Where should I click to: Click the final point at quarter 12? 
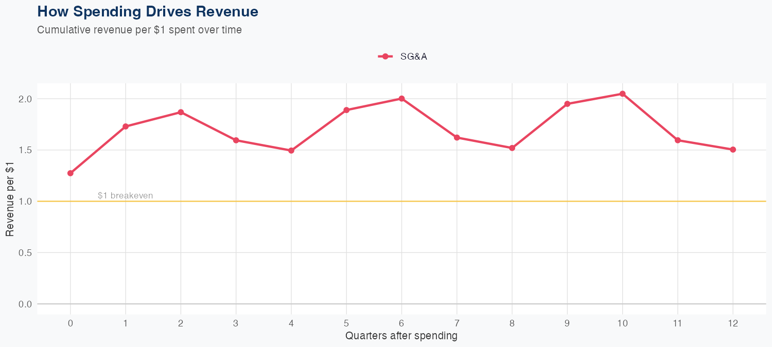733,150
